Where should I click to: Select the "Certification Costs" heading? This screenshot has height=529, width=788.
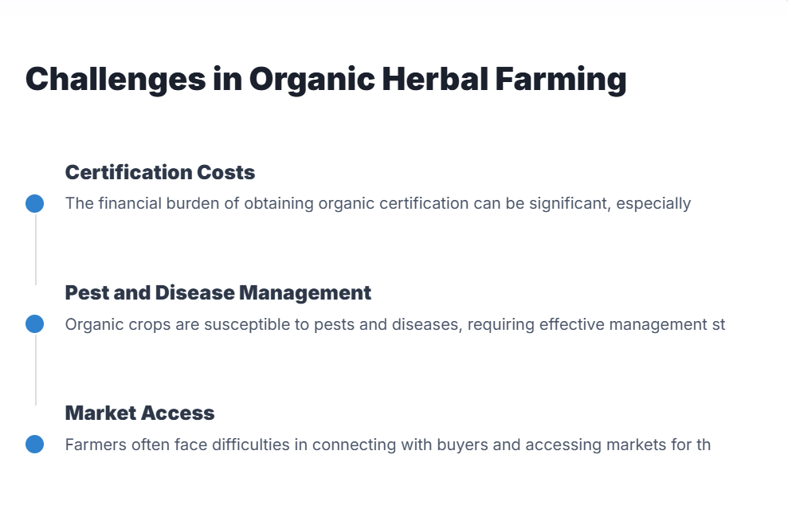160,172
